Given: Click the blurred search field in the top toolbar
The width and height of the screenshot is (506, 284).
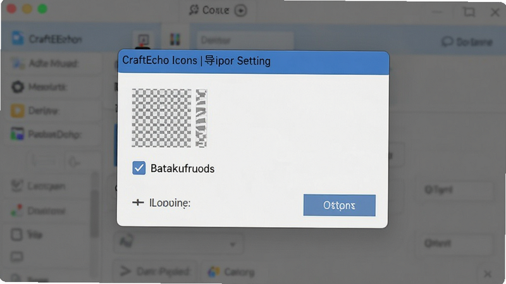Looking at the screenshot, I should [x=245, y=40].
